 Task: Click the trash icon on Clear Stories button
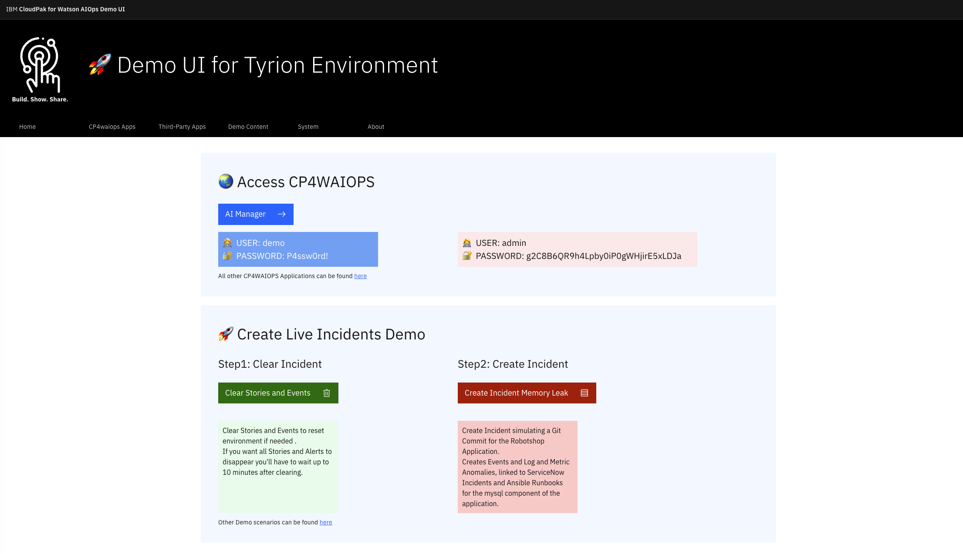click(x=327, y=393)
